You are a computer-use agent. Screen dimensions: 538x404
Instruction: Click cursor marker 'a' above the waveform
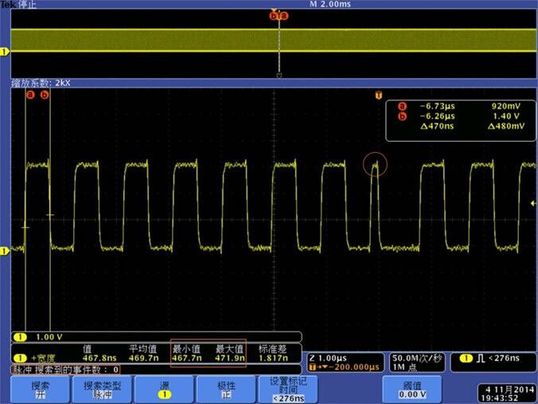click(29, 95)
